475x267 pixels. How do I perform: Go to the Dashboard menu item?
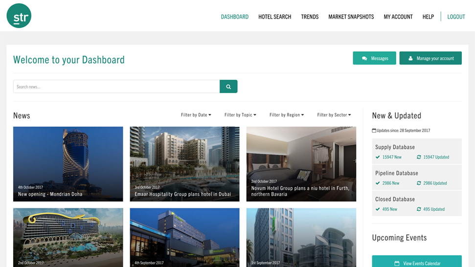[x=234, y=17]
